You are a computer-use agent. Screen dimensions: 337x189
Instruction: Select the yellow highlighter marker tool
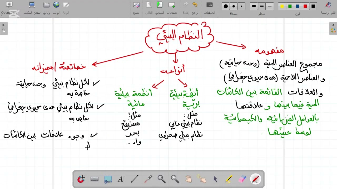point(229,179)
